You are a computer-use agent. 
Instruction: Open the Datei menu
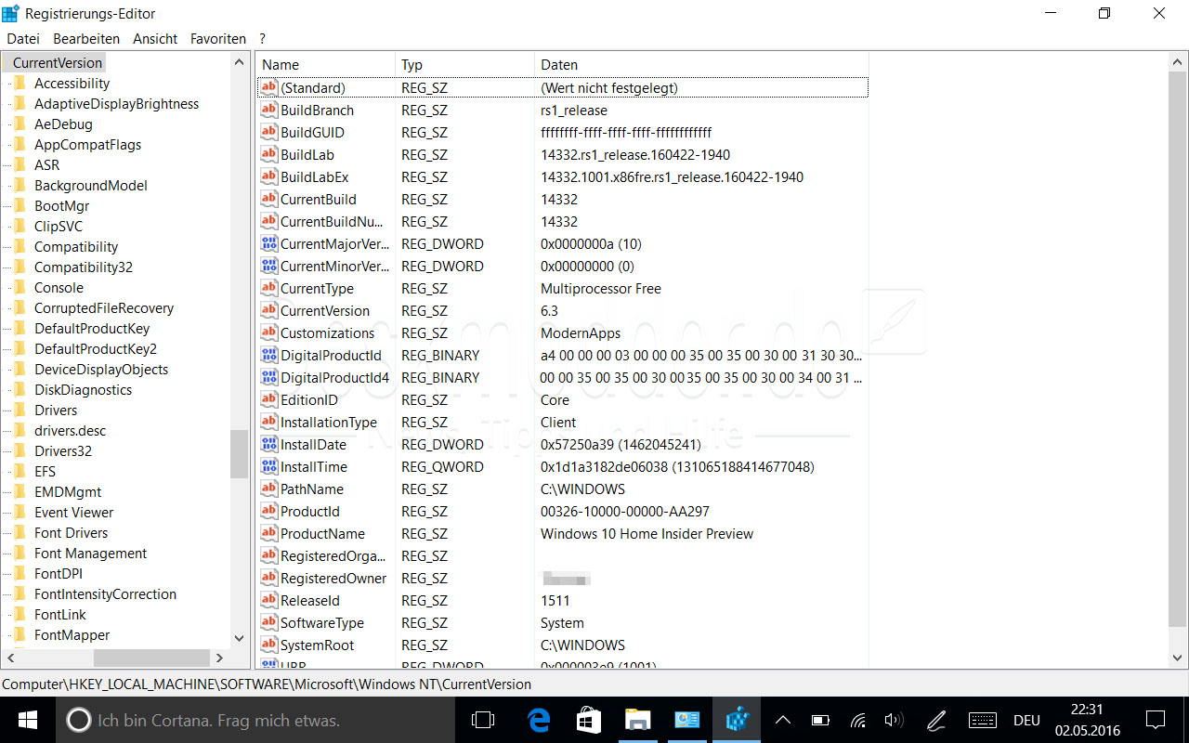tap(23, 38)
